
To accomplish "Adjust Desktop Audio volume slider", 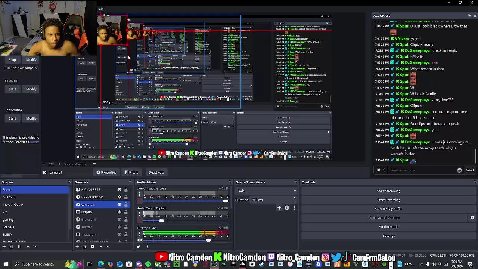I will point(208,240).
